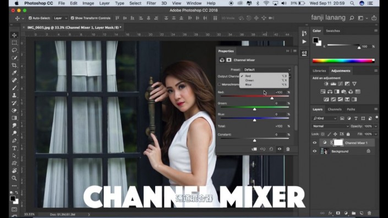Hide the Channel Mixer 1 layer
Image resolution: width=388 pixels, height=218 pixels.
coord(314,143)
